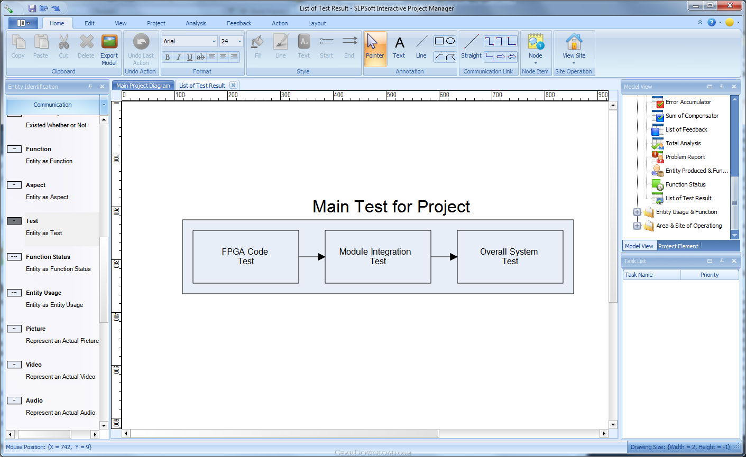Open the Analysis ribbon tab
Screen dimensions: 746x457
click(x=196, y=23)
